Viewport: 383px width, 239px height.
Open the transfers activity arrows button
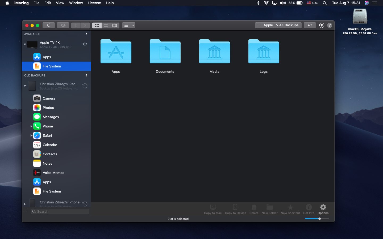point(310,25)
